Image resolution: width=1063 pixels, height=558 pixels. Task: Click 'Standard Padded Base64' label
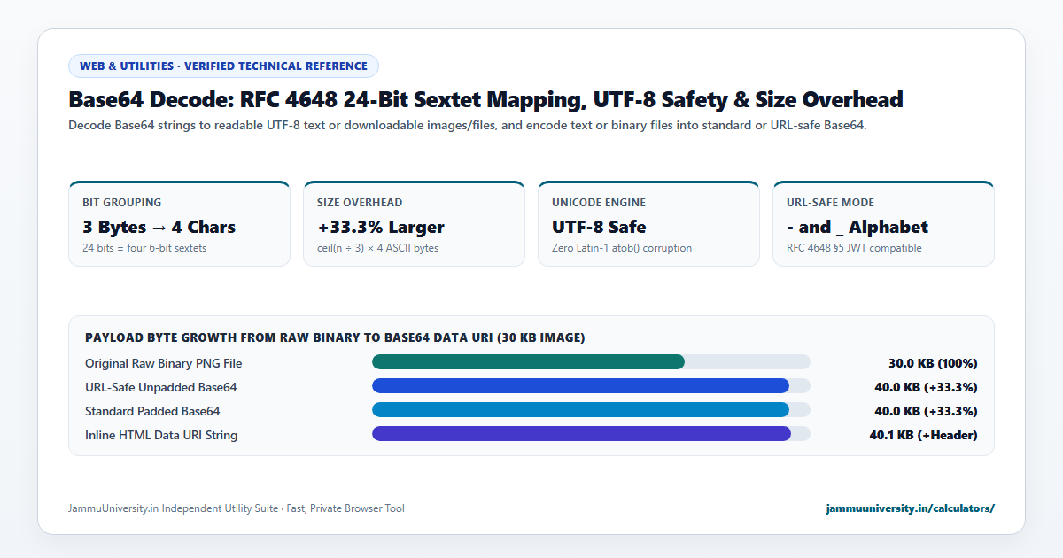(x=152, y=411)
